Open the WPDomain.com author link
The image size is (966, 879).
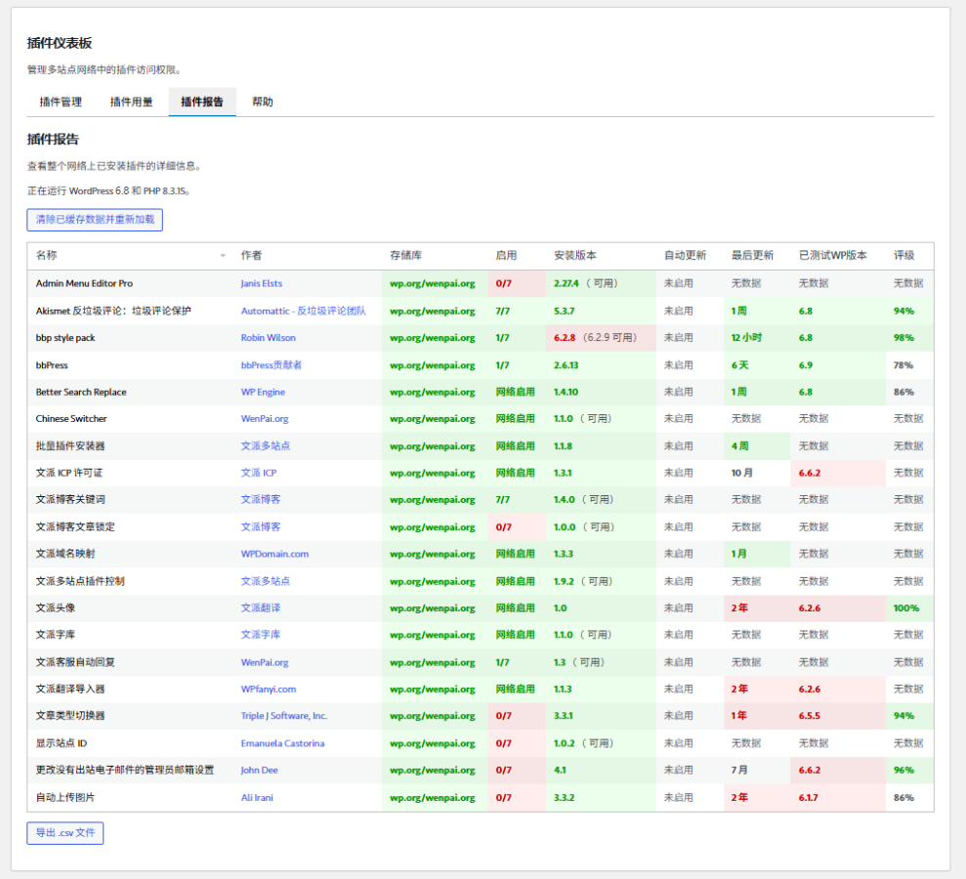pyautogui.click(x=274, y=554)
